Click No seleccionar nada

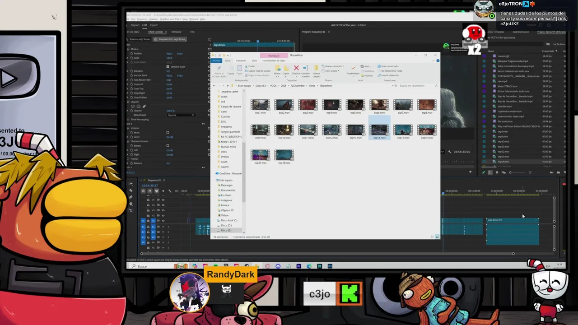(390, 70)
